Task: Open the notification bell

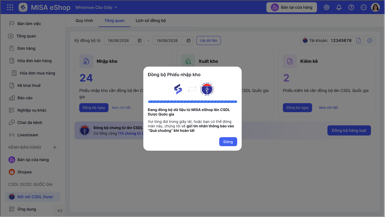Action: click(x=339, y=8)
